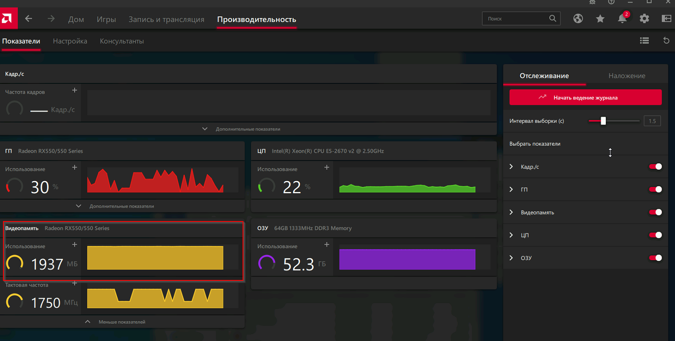Toggle the sidebar panel icon
675x341 pixels.
pos(667,19)
